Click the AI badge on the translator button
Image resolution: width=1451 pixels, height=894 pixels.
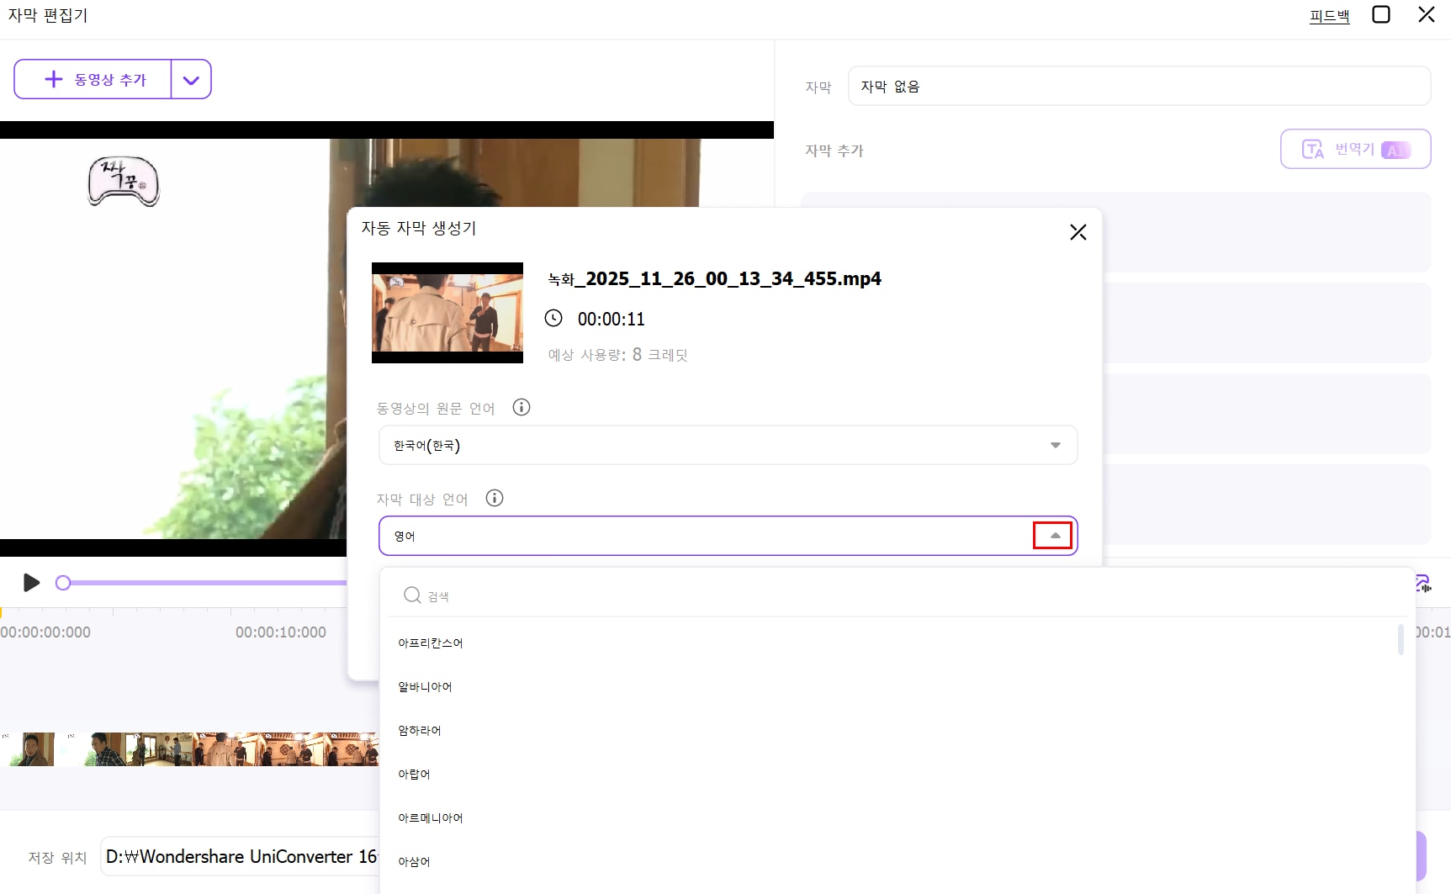pyautogui.click(x=1396, y=150)
